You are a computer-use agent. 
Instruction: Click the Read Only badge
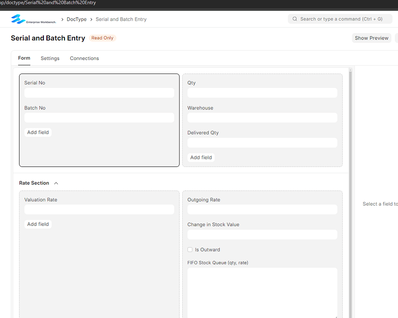(102, 38)
